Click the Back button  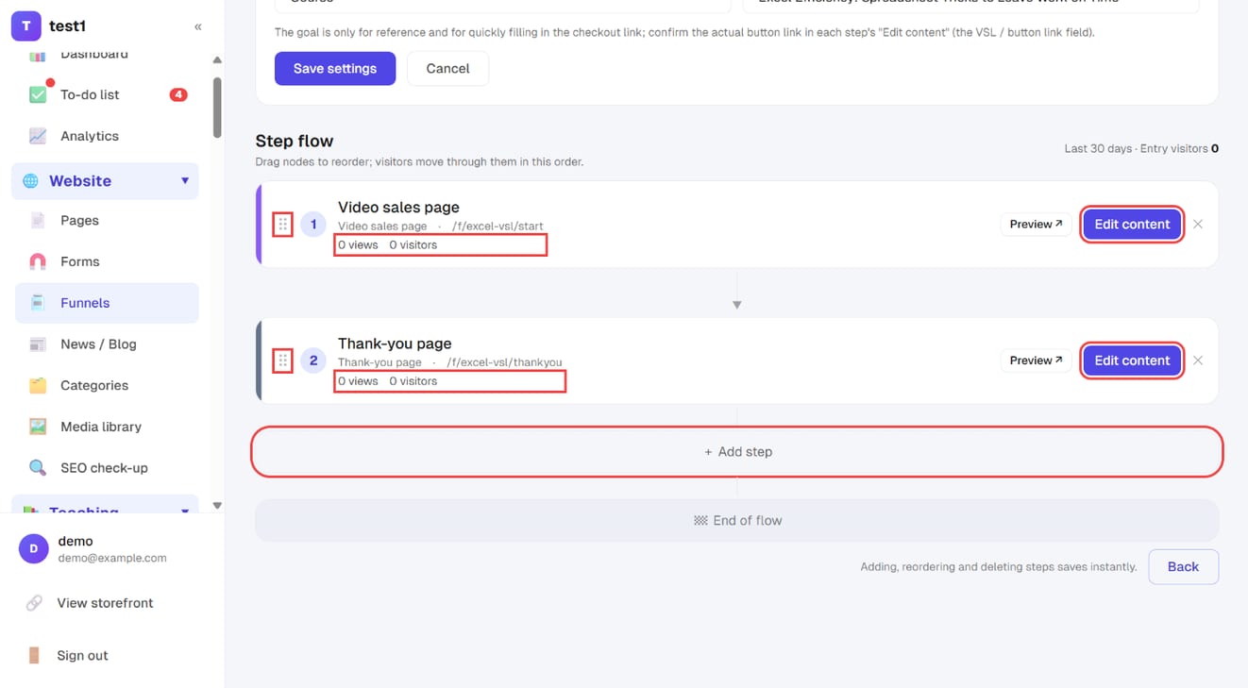coord(1183,567)
